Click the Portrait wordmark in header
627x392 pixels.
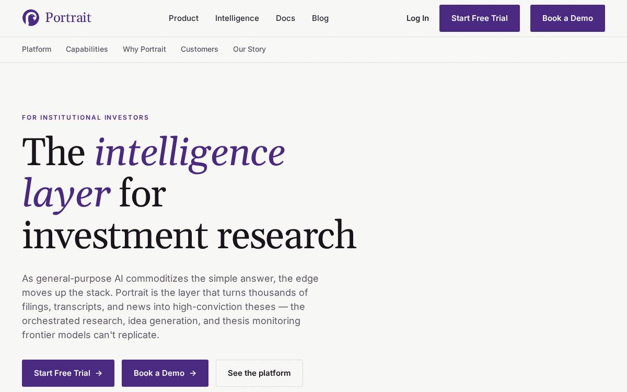68,18
